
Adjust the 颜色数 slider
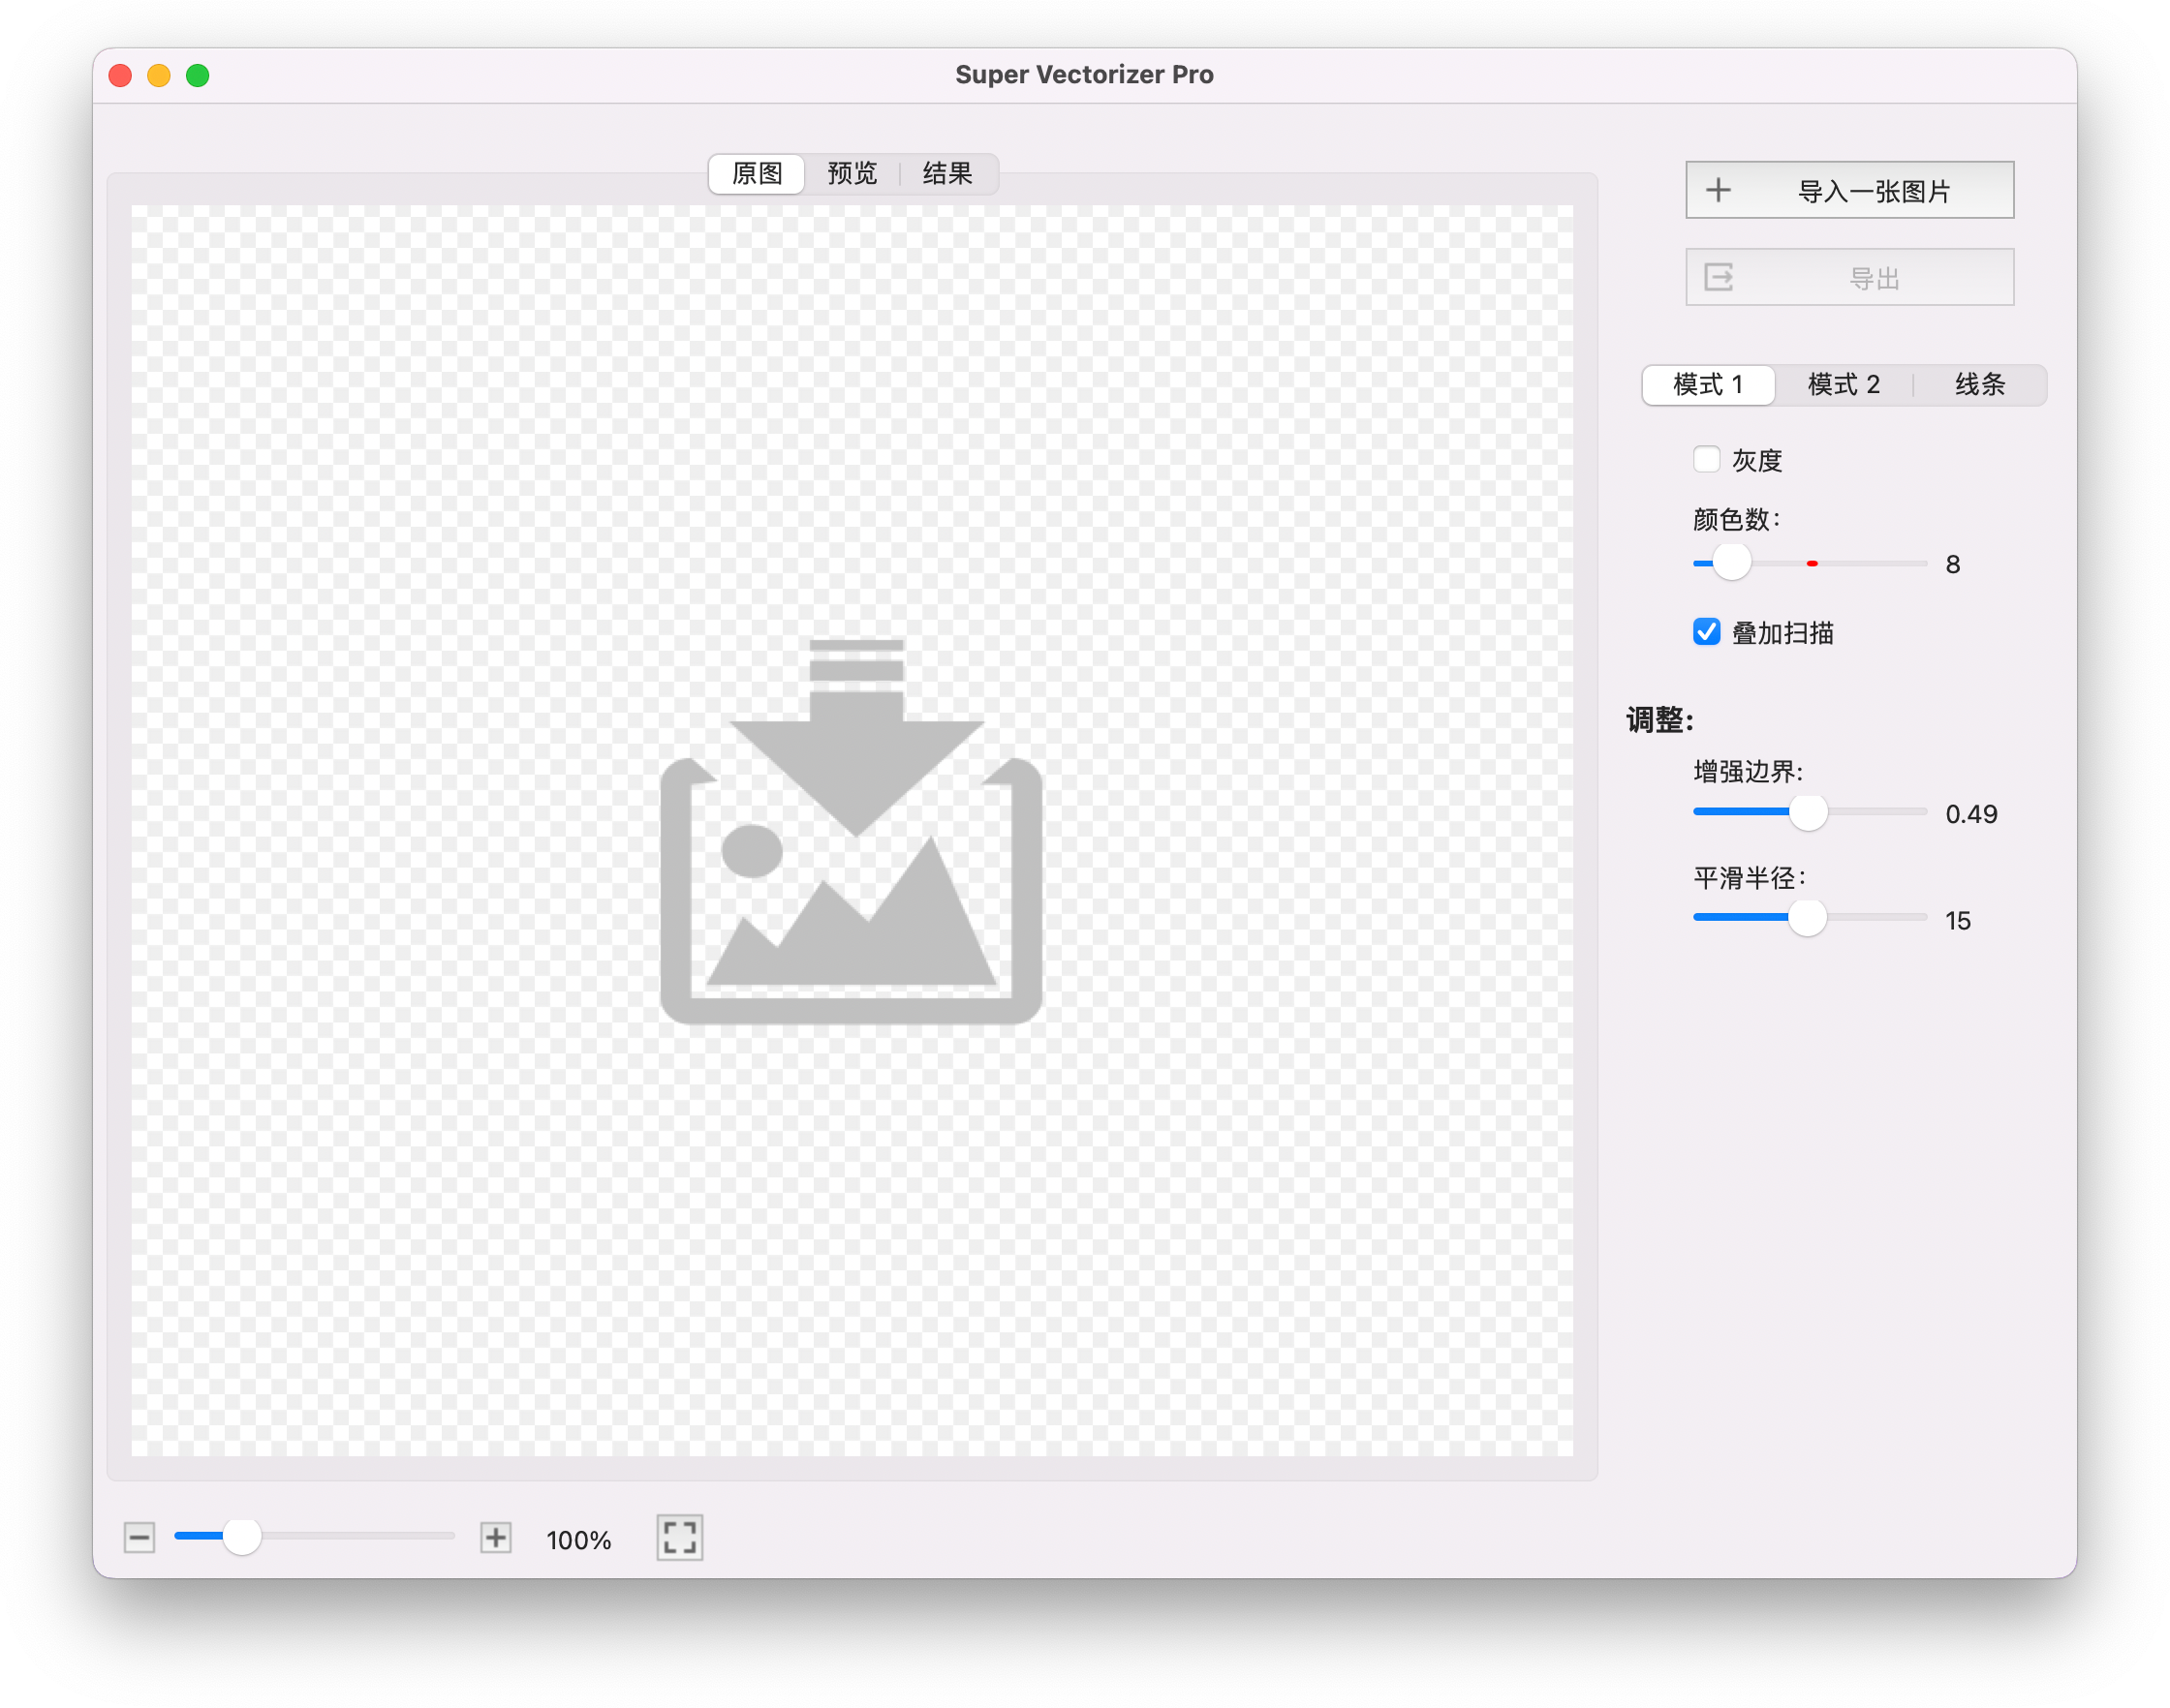coord(1810,564)
